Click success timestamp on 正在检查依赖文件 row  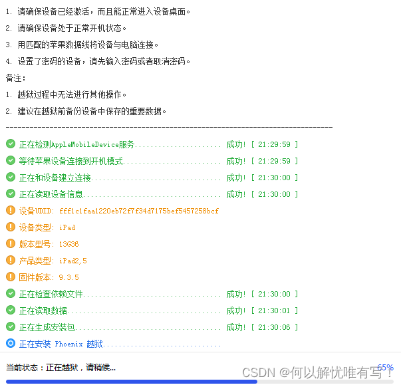coord(274,294)
